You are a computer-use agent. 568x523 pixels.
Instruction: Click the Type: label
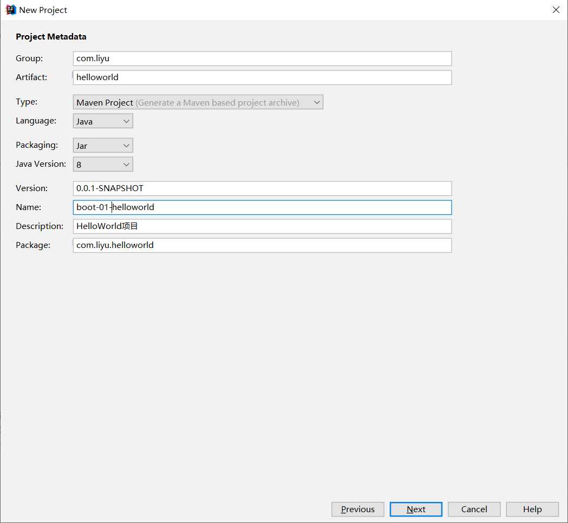coord(27,102)
